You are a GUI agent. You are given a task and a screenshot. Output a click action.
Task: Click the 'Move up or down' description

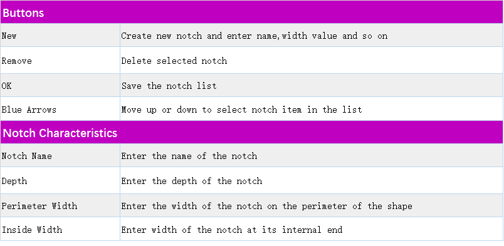point(242,110)
